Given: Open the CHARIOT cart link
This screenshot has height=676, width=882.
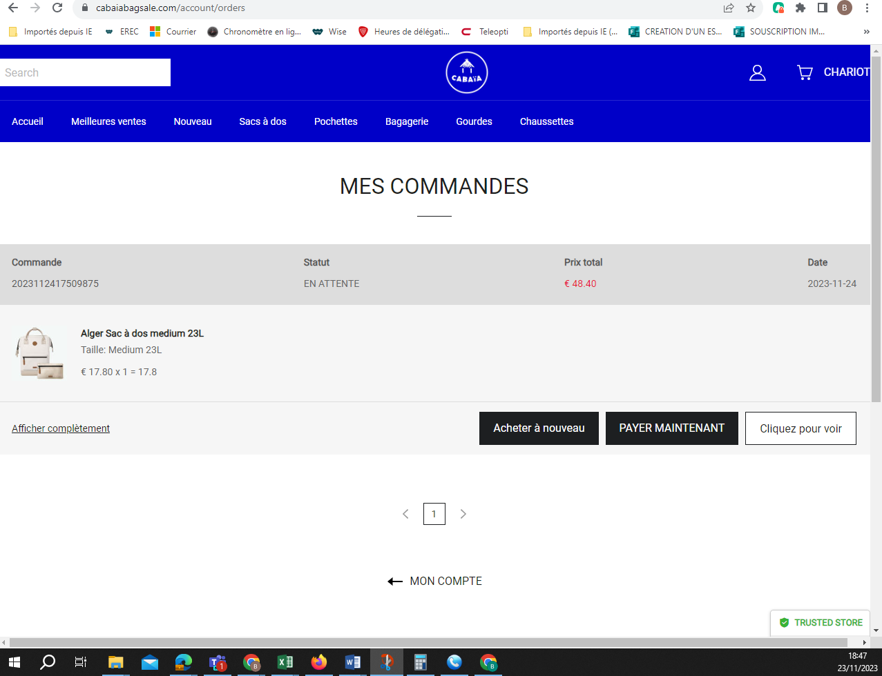Looking at the screenshot, I should [x=847, y=72].
